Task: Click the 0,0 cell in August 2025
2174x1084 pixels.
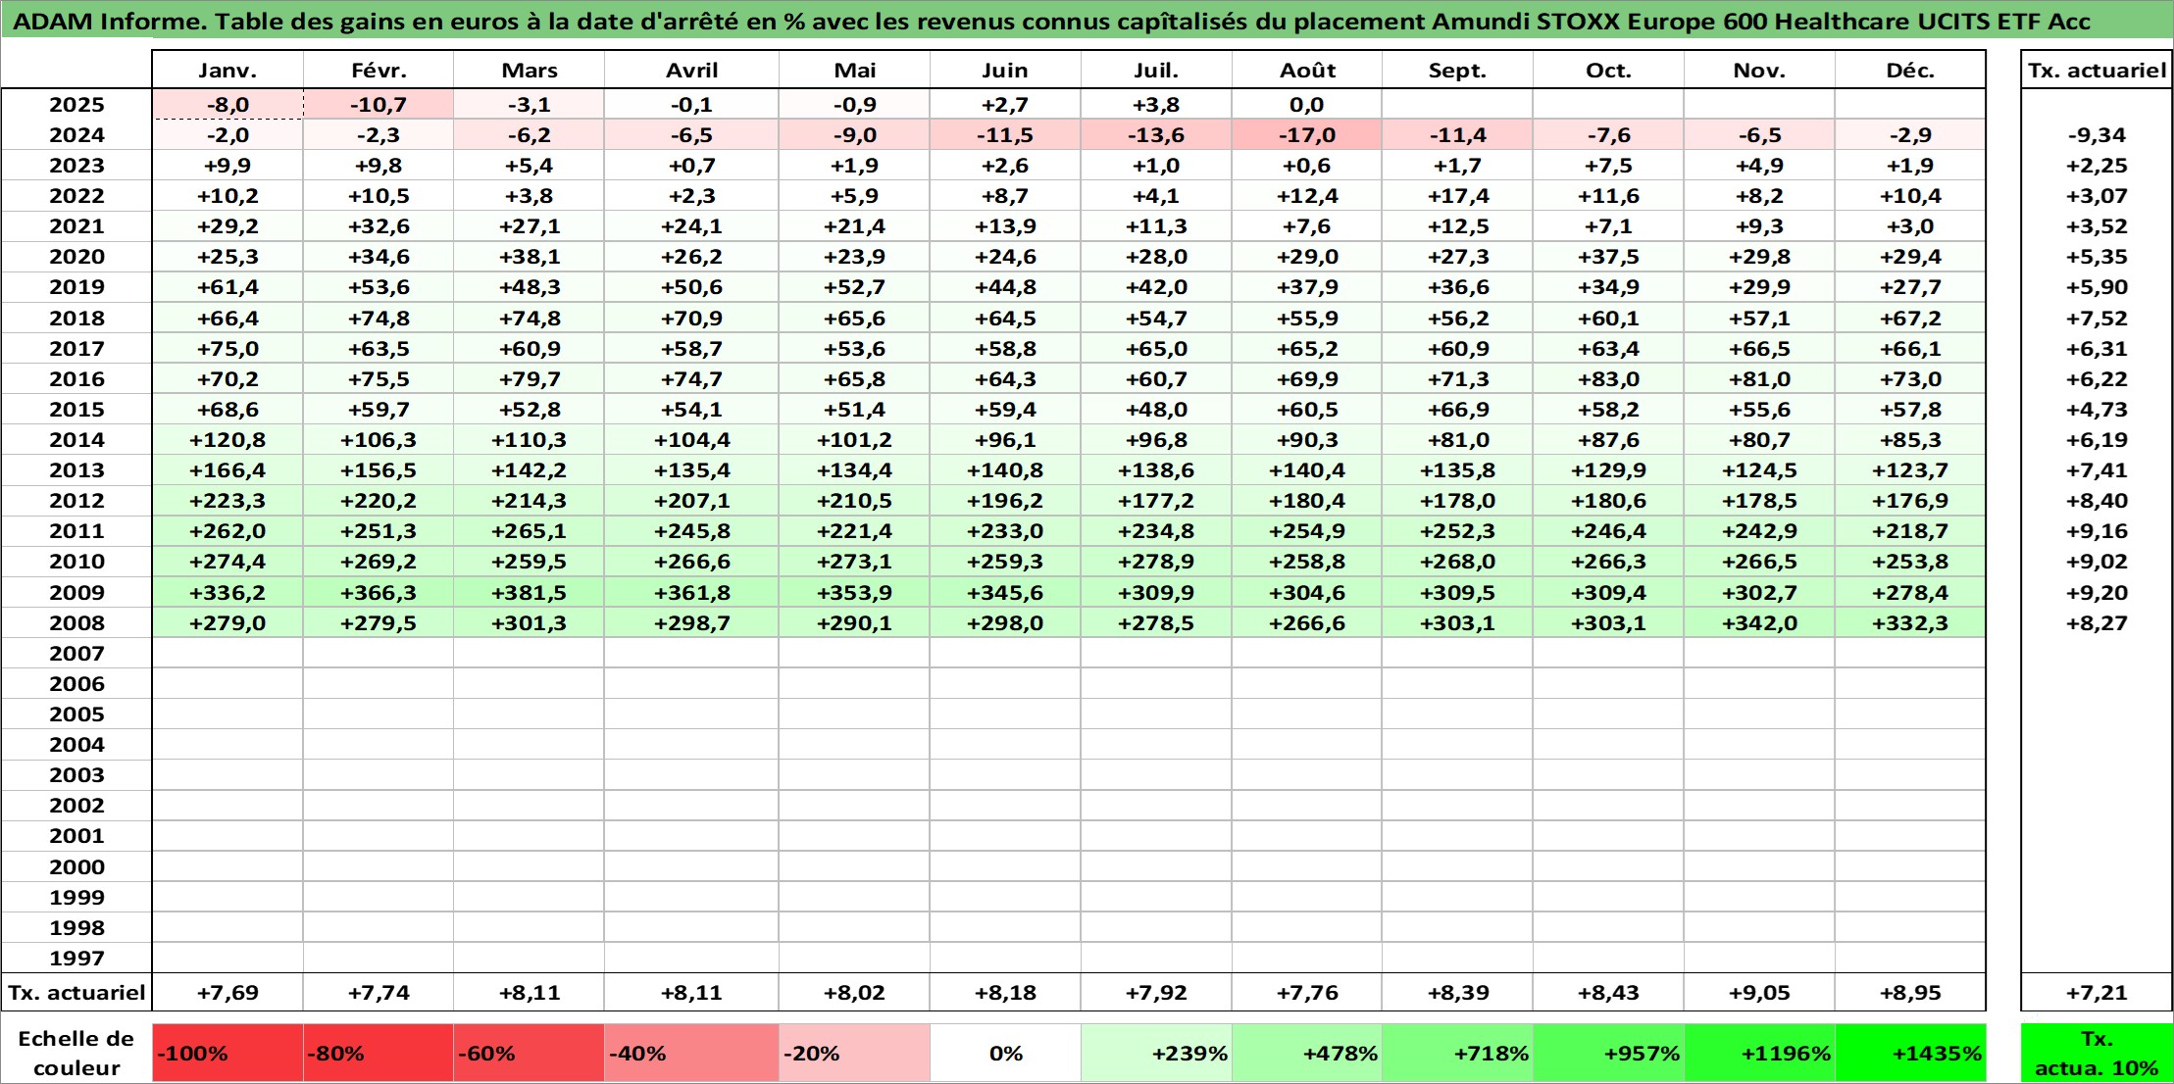Action: pos(1307,105)
